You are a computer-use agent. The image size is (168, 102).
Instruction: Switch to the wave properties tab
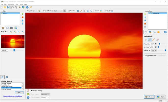(154, 32)
